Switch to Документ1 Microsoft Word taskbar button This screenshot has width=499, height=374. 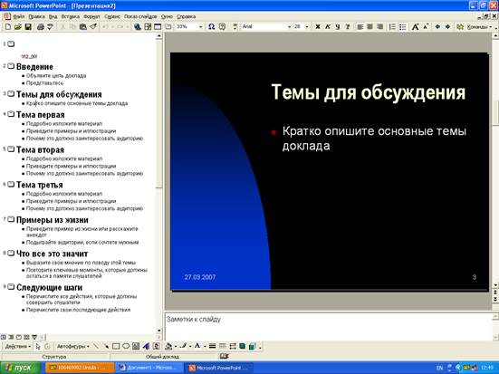tap(149, 368)
